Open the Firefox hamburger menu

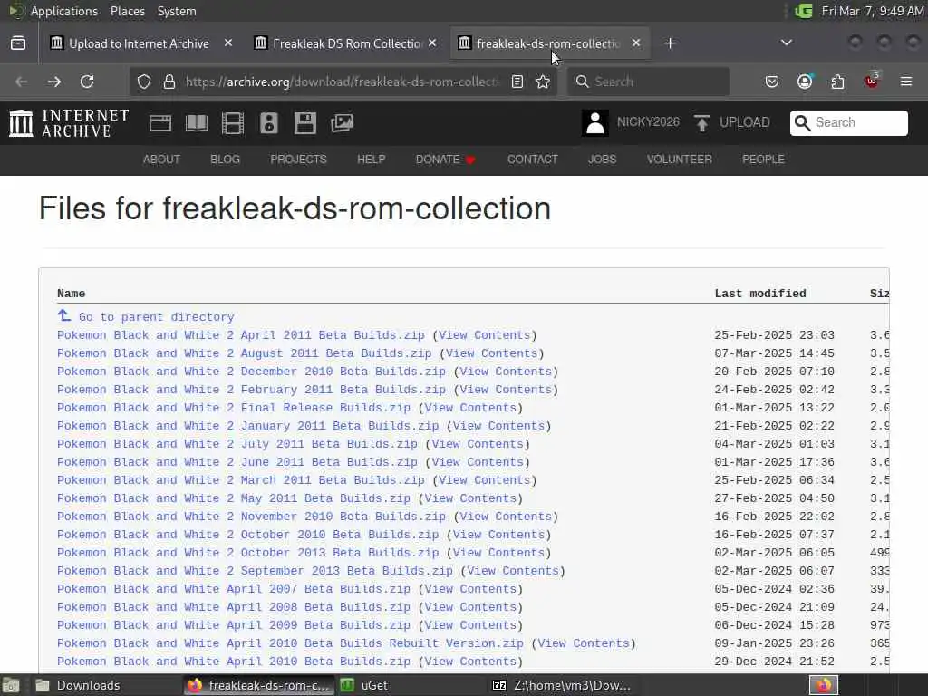coord(906,82)
